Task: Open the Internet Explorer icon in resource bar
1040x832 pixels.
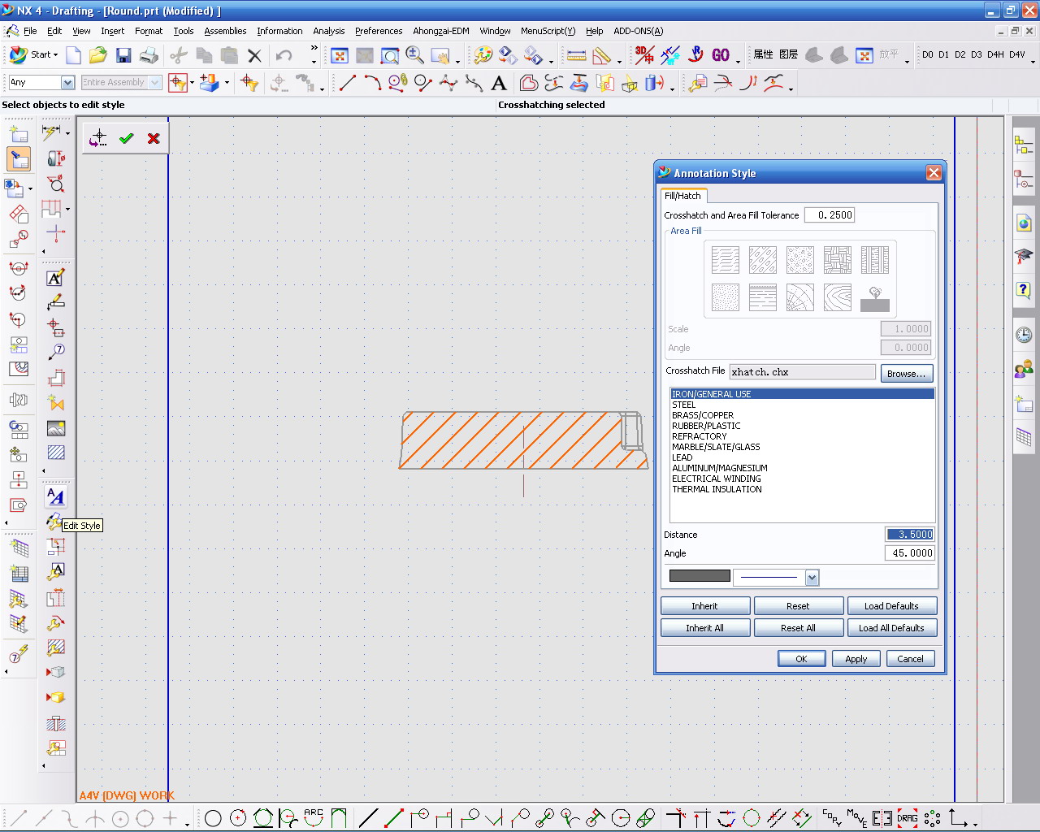Action: [1024, 223]
